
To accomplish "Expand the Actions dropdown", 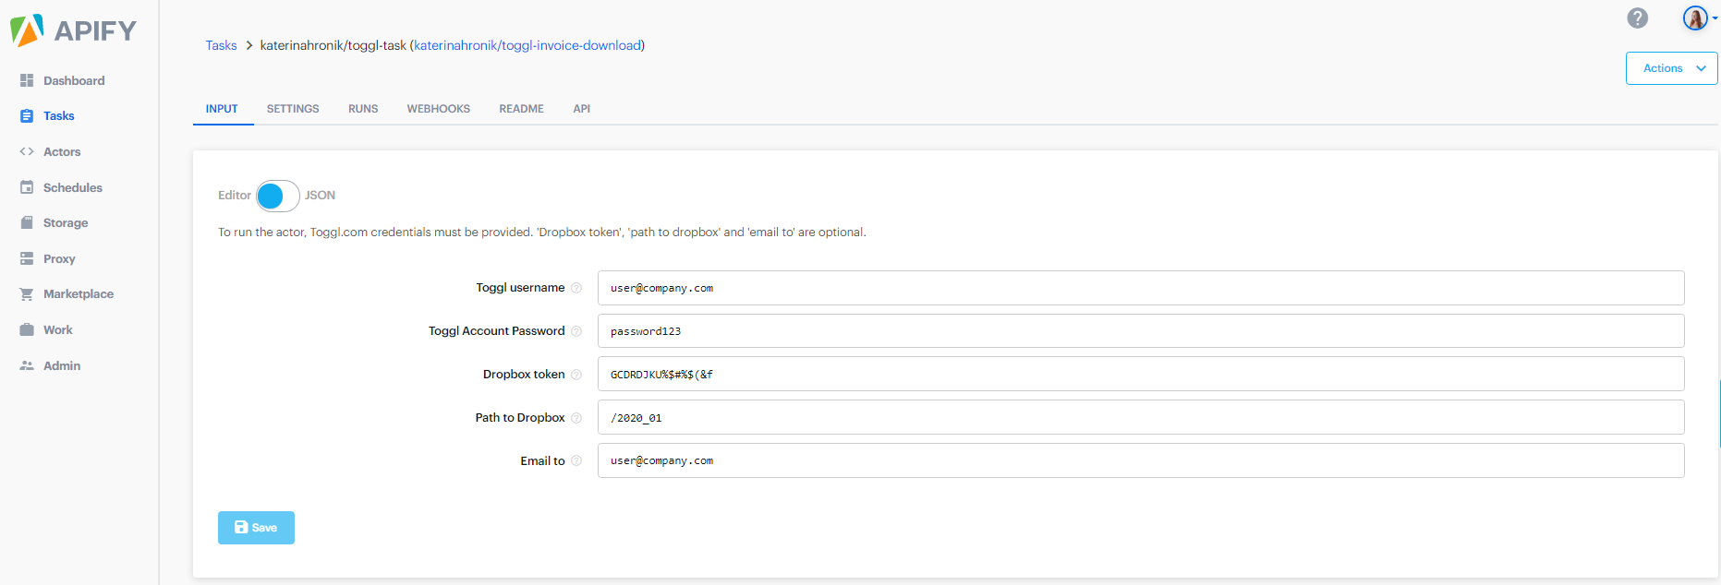I will pos(1671,68).
